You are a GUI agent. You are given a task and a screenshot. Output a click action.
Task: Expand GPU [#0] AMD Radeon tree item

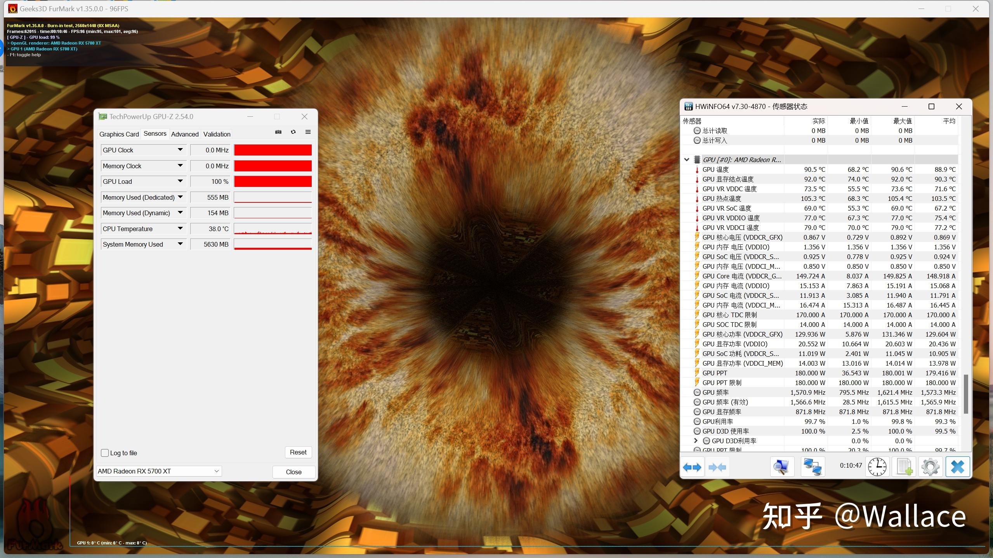[x=687, y=159]
